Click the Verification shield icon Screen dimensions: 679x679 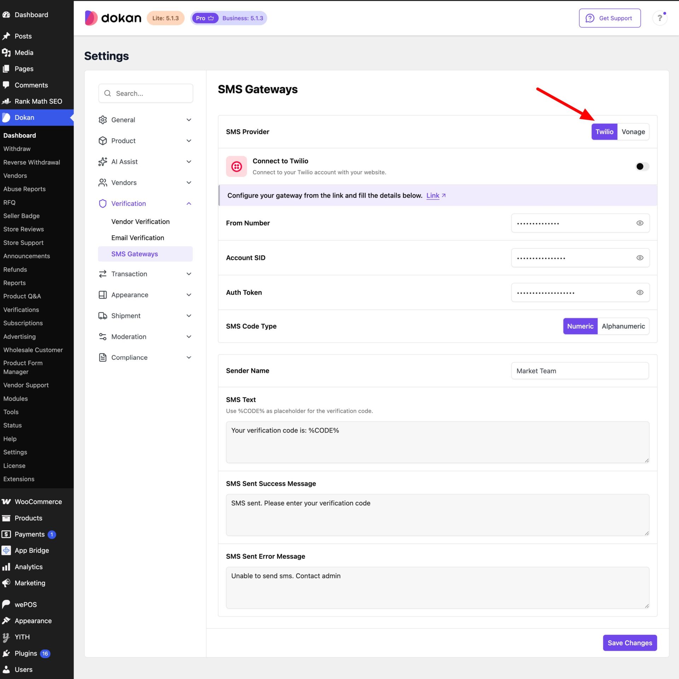103,203
